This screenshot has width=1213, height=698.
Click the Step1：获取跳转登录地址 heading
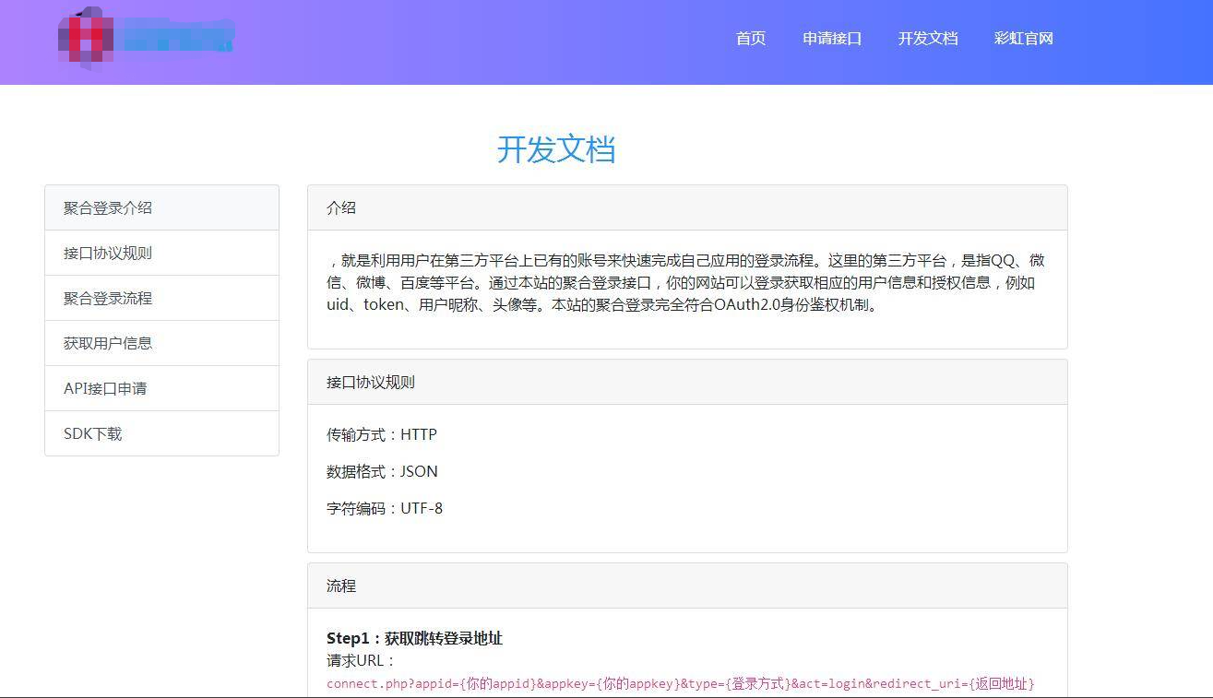414,639
